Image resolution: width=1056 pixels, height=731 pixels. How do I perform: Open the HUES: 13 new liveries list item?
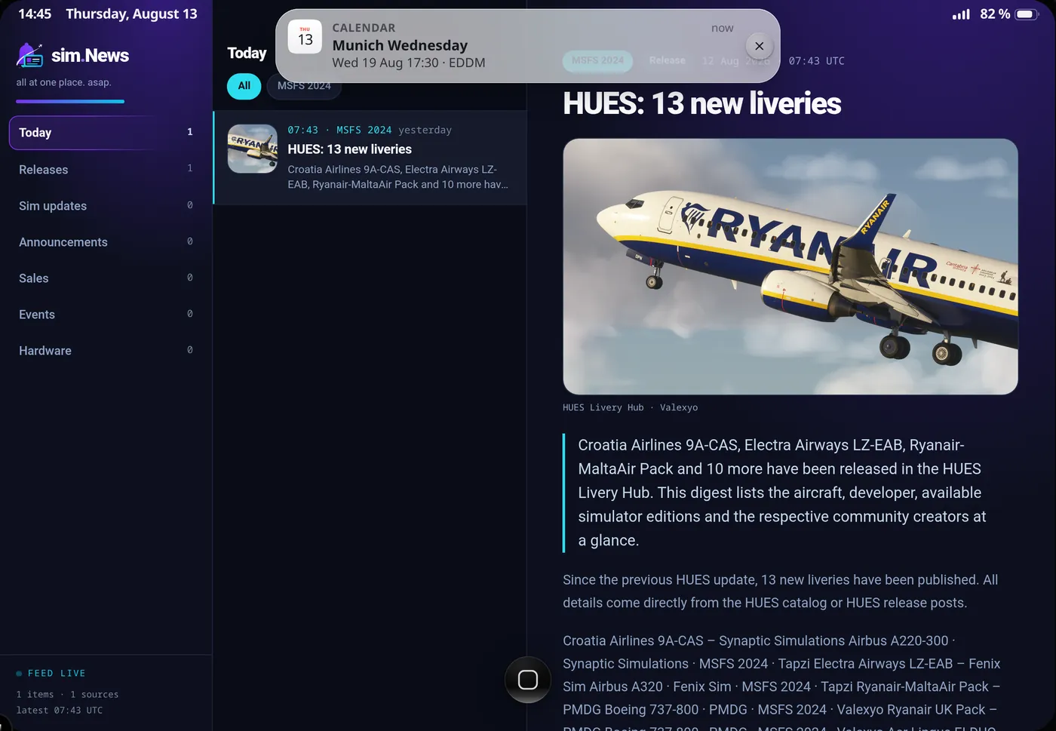370,158
